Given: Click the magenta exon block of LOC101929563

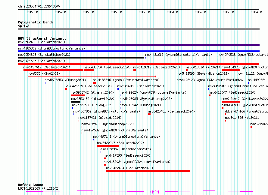Looking at the screenshot, I should [159, 192].
